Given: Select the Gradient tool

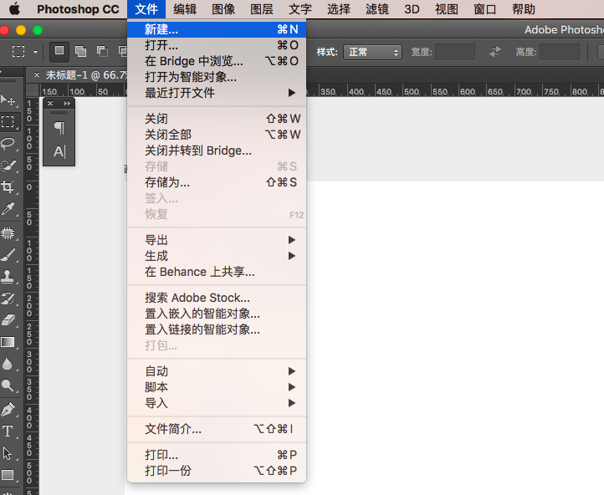Looking at the screenshot, I should pyautogui.click(x=8, y=342).
